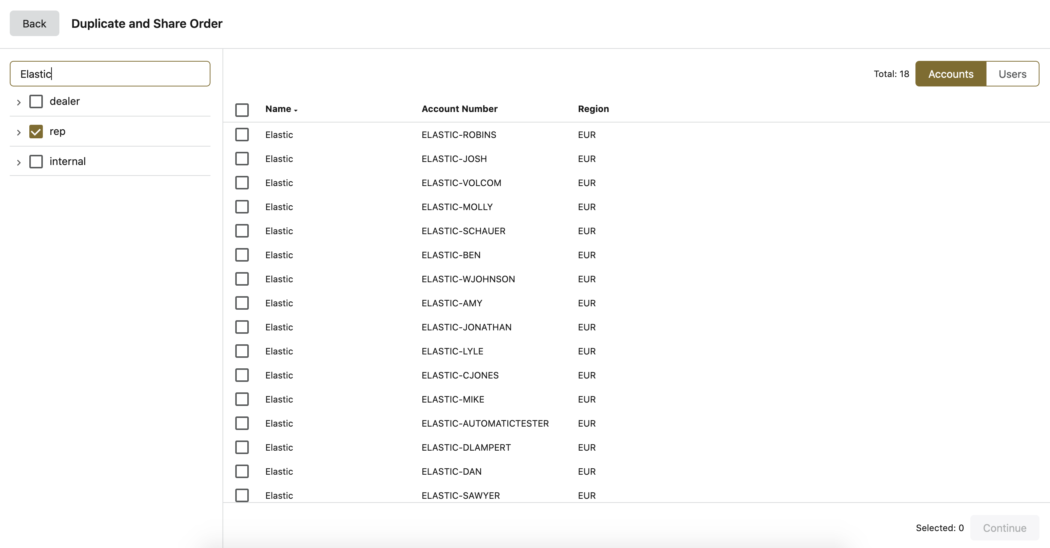Screen dimensions: 1050x548
Task: Check the dealer filter checkbox
Action: coord(36,101)
